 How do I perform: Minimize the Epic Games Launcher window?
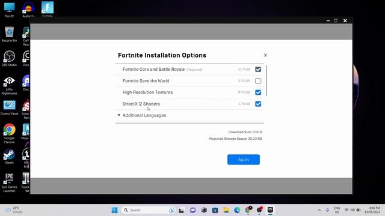pyautogui.click(x=328, y=20)
